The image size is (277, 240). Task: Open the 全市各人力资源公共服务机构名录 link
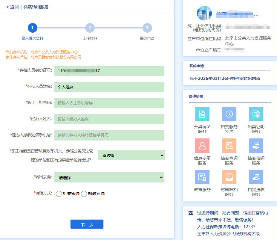pos(229,234)
